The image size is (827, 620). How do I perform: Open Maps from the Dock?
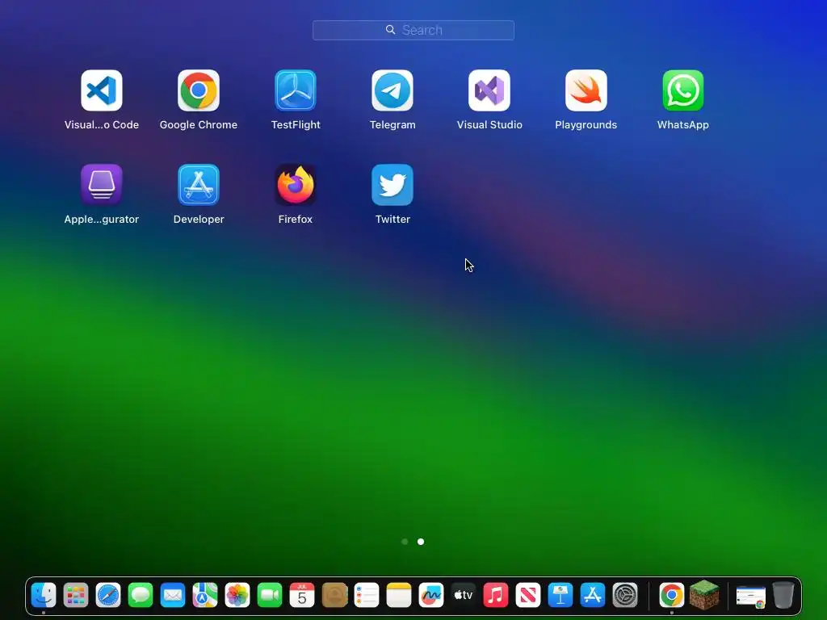[205, 595]
